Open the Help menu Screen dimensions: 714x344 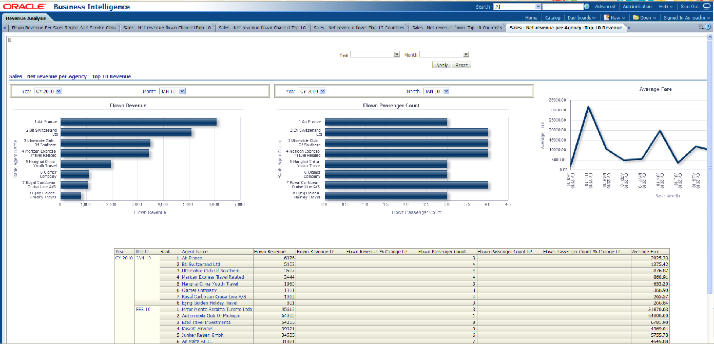click(665, 7)
